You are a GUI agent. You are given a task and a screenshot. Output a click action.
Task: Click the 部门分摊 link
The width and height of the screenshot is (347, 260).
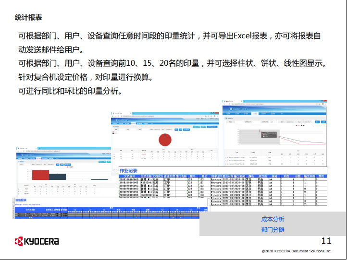click(273, 230)
